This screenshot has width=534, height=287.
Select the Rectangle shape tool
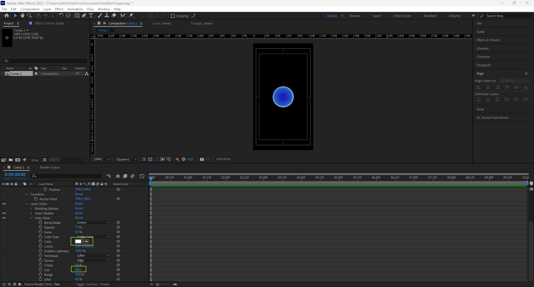pyautogui.click(x=77, y=16)
